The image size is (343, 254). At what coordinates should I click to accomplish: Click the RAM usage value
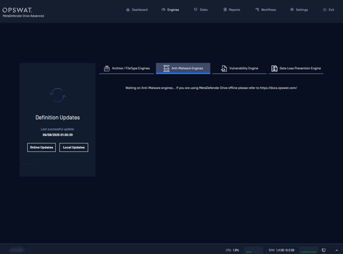[x=285, y=250]
